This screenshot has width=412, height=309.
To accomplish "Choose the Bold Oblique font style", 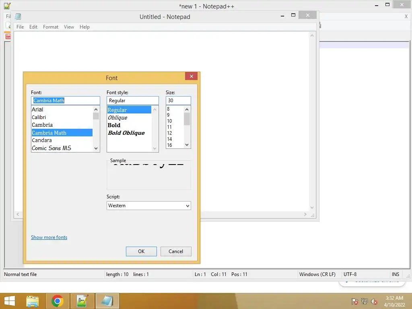I will (129, 133).
